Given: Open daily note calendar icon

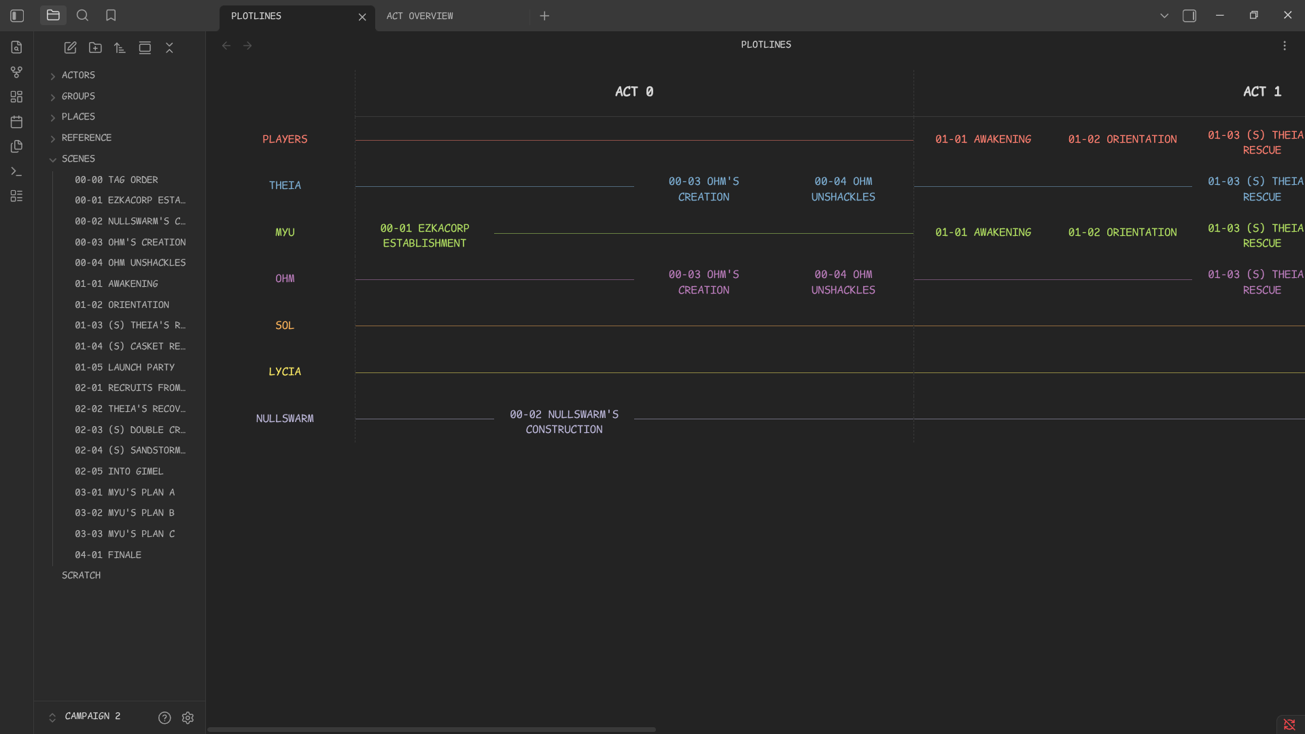Looking at the screenshot, I should coord(17,122).
